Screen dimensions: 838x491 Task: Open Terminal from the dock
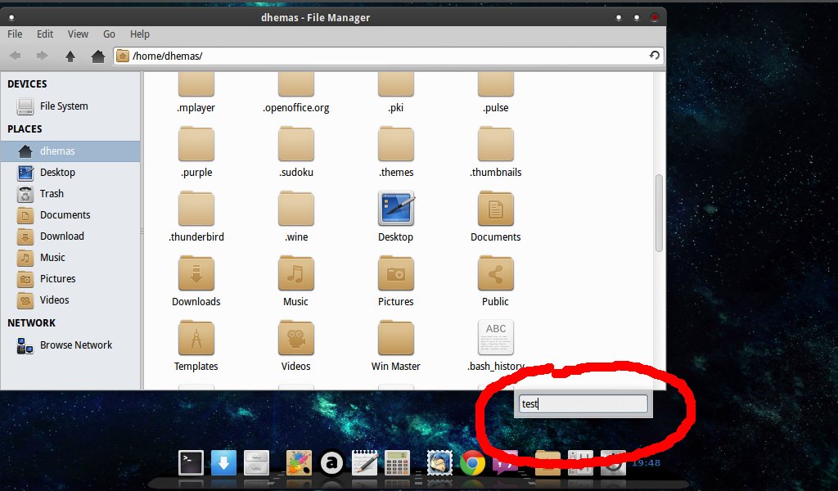point(191,463)
